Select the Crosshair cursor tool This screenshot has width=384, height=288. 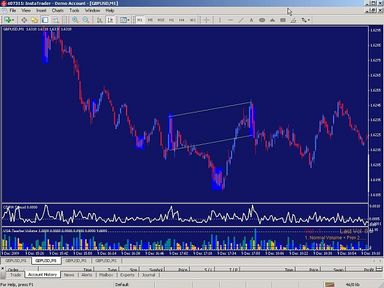(206, 20)
